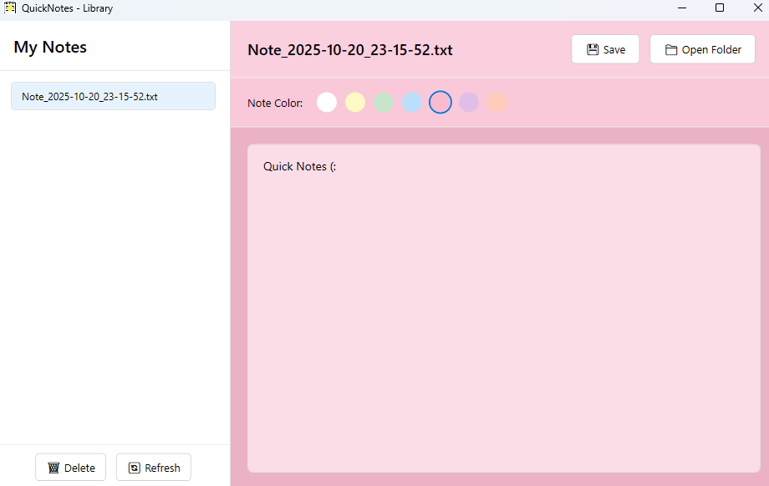Viewport: 769px width, 486px height.
Task: Set note color to purple
Action: tap(468, 102)
